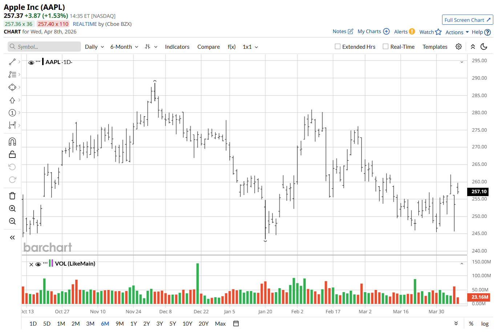Click the AAPL series black color swatch

point(43,61)
